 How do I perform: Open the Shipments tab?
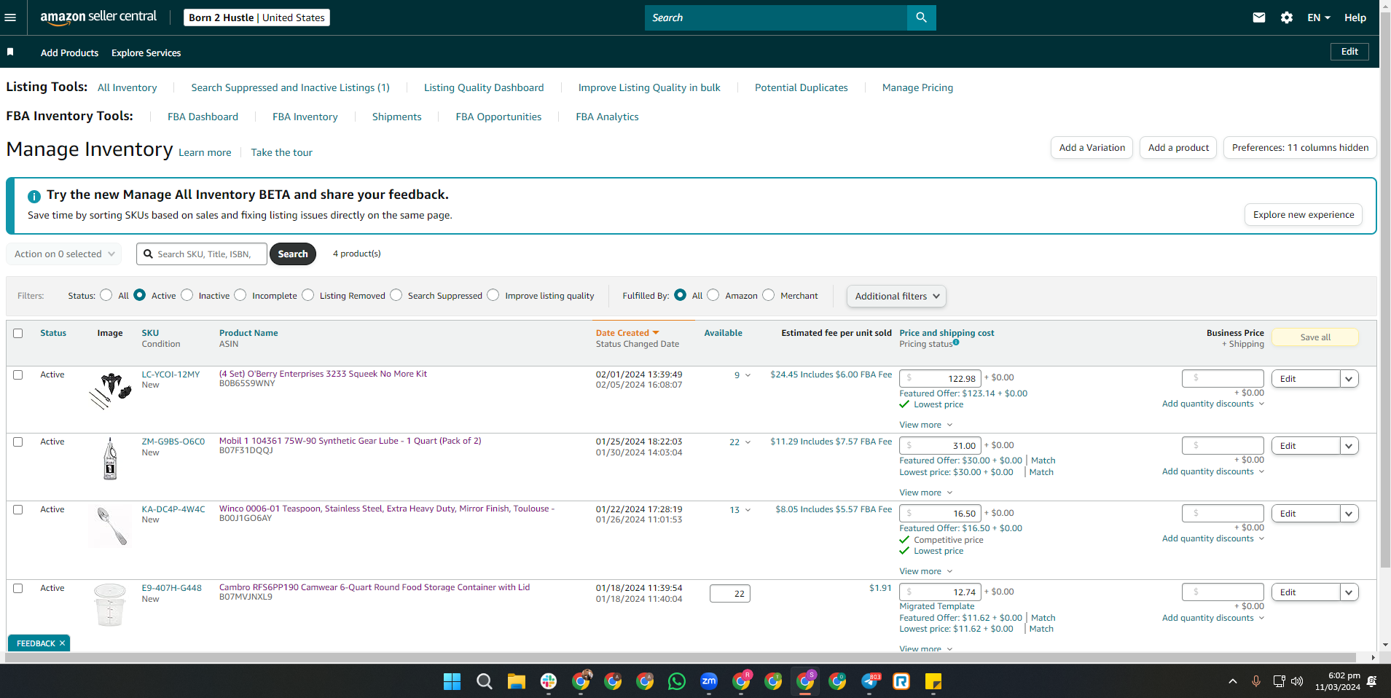tap(396, 117)
